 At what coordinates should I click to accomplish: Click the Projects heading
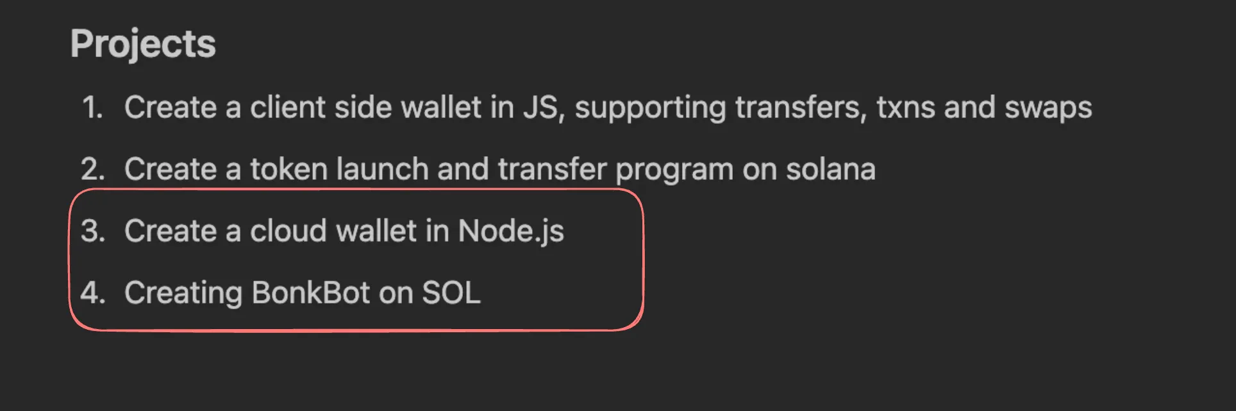pyautogui.click(x=143, y=44)
